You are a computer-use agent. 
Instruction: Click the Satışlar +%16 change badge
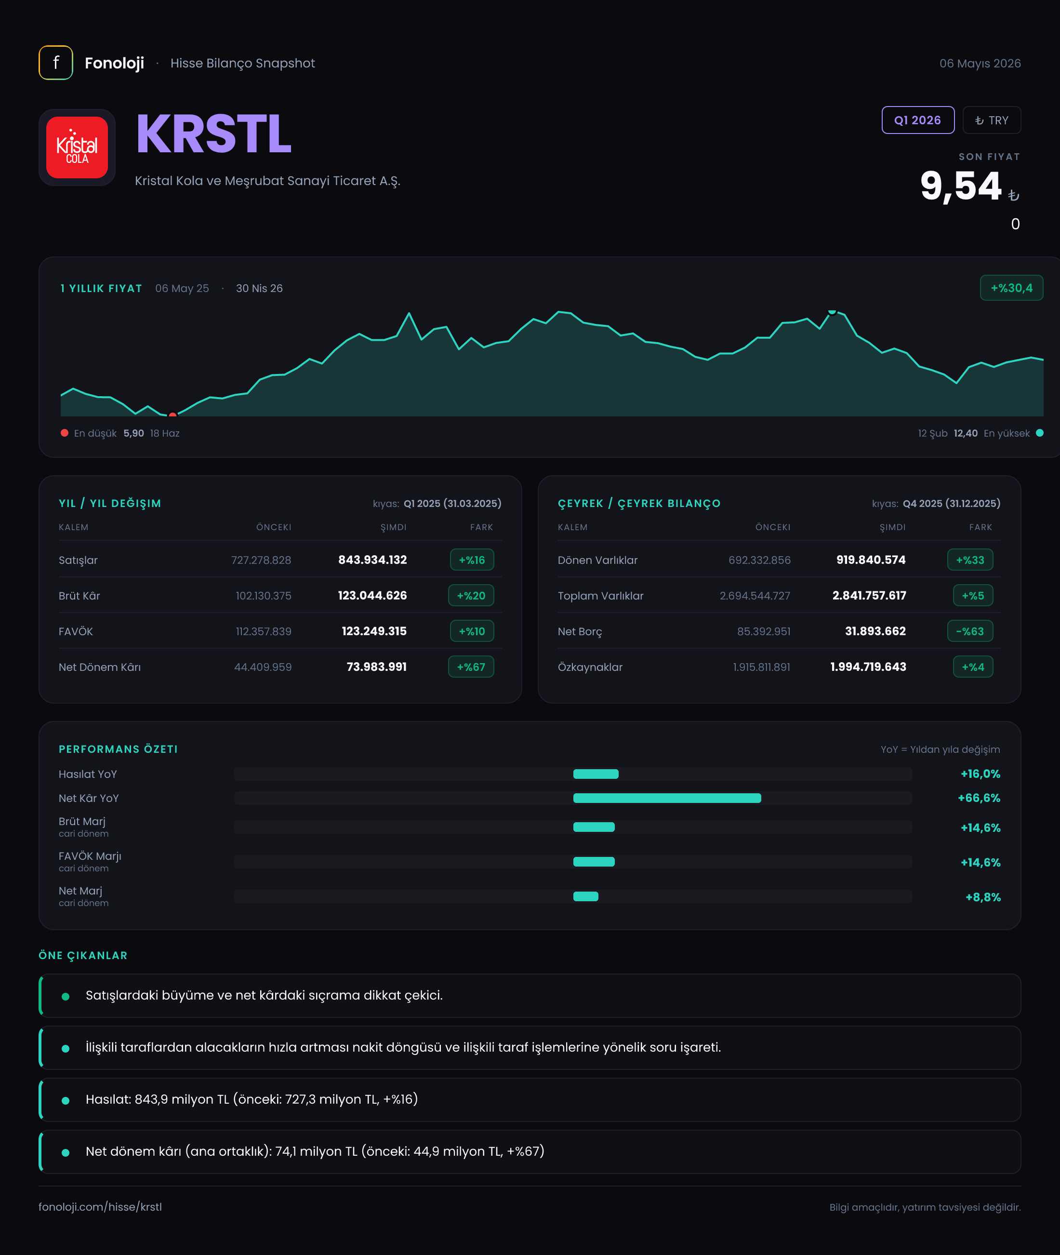coord(472,560)
